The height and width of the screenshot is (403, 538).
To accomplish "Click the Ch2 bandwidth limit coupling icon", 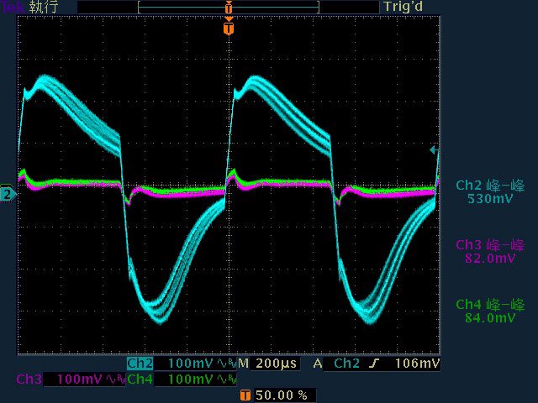I will [226, 364].
